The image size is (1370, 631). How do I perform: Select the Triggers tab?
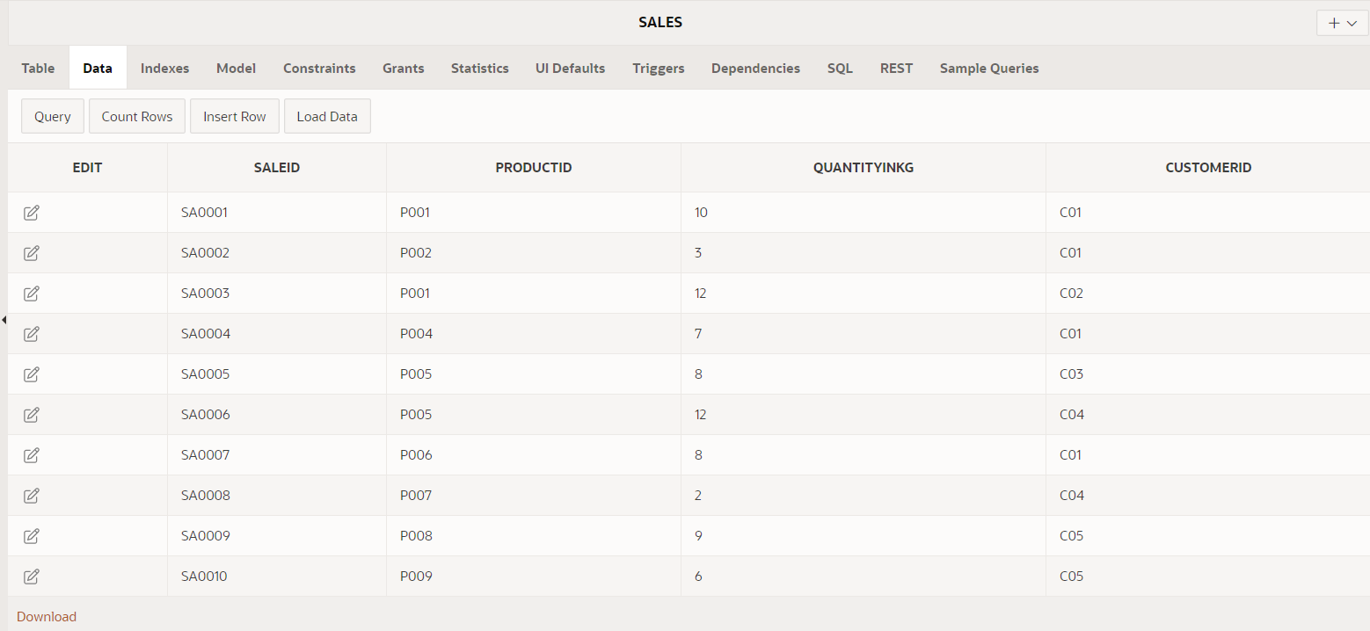(x=658, y=68)
